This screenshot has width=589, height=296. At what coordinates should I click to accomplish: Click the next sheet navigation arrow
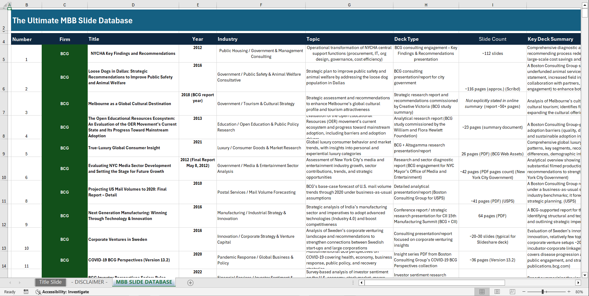pos(20,283)
